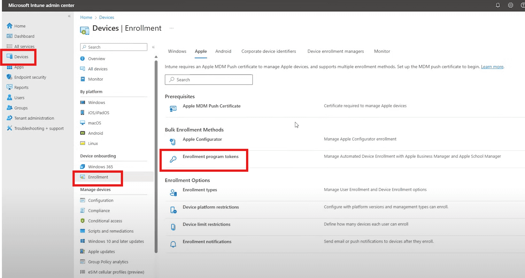Open the settings gear icon
This screenshot has height=278, width=525.
(x=511, y=5)
